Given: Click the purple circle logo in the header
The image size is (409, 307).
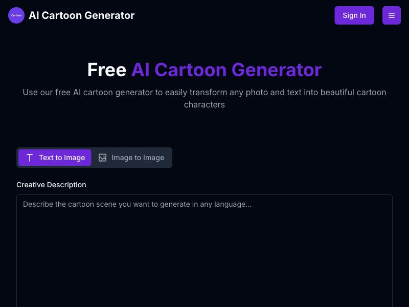Looking at the screenshot, I should pos(16,15).
